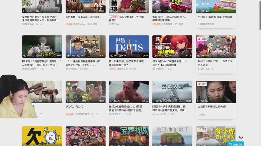Click the icon beside 哔哩哔哩番剧
Screen dimensions: 261x146
[199, 24]
